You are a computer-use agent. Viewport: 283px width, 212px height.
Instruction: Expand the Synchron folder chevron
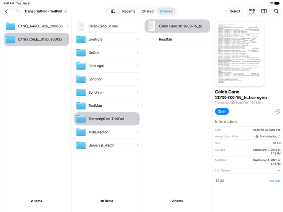pos(138,92)
